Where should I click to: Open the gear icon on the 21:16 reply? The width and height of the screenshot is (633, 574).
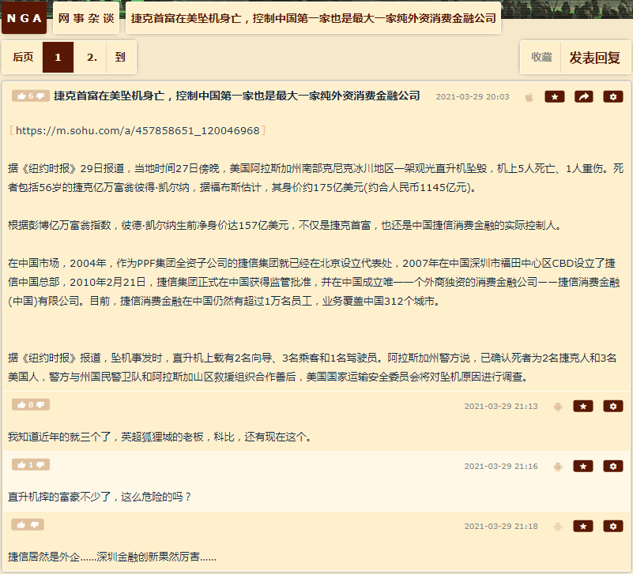tap(613, 467)
